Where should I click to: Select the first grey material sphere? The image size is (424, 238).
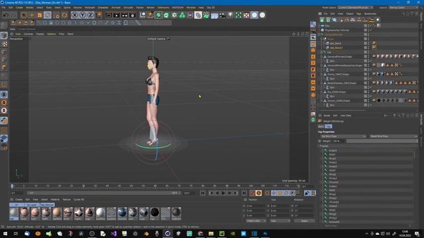tap(14, 213)
